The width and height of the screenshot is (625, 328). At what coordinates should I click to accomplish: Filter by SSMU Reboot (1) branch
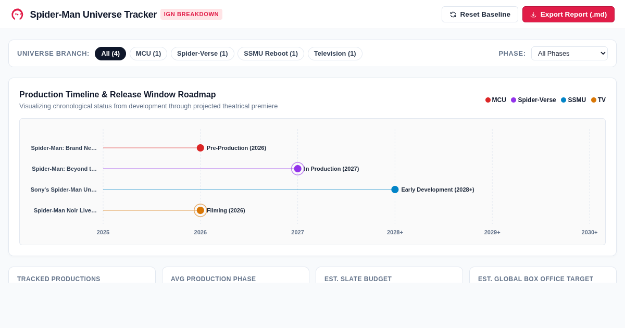point(271,54)
